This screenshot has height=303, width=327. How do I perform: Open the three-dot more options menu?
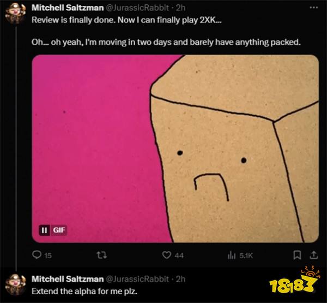(x=314, y=8)
